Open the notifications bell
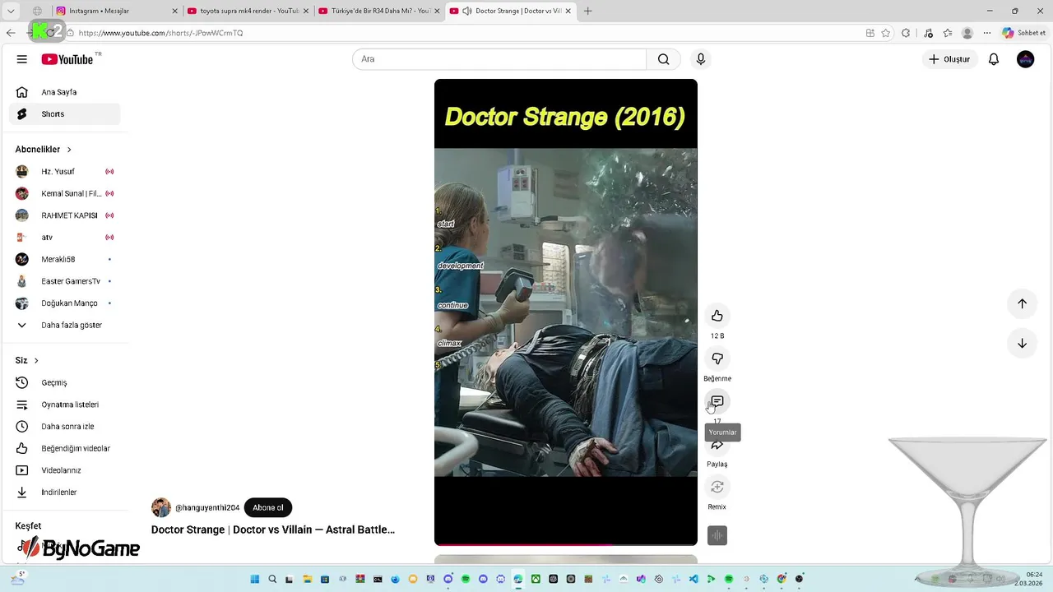The width and height of the screenshot is (1053, 592). [x=994, y=59]
